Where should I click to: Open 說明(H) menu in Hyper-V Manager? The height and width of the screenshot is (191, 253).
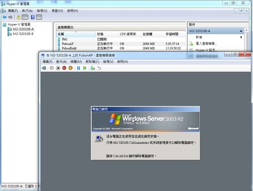click(73, 11)
